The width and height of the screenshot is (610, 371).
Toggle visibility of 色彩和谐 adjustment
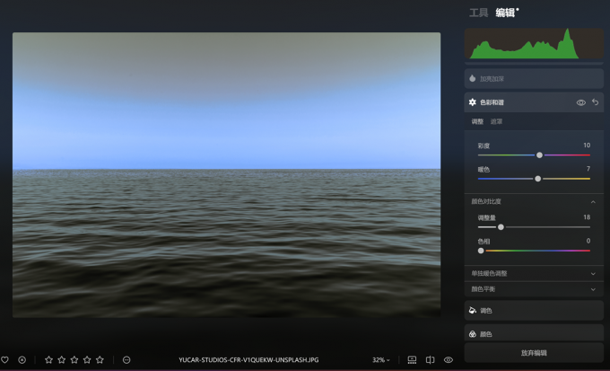coord(580,102)
